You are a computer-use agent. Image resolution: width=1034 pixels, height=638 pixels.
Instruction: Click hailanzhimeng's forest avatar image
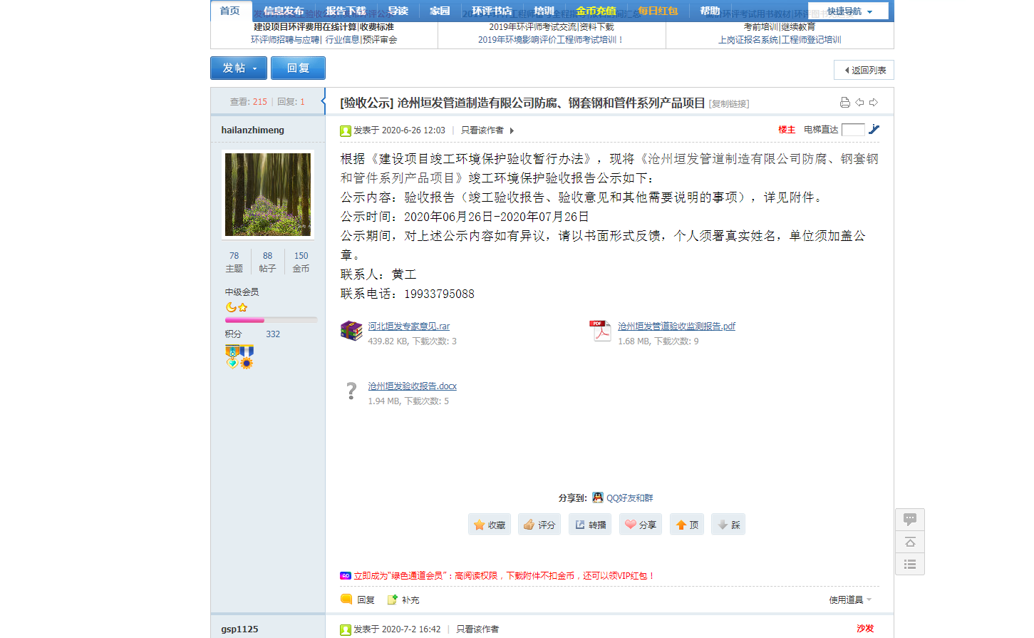coord(268,195)
